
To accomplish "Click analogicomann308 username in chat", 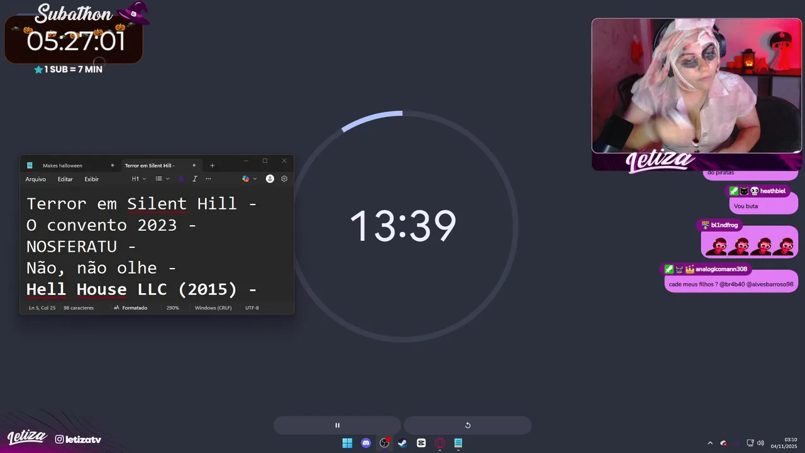I will [721, 269].
